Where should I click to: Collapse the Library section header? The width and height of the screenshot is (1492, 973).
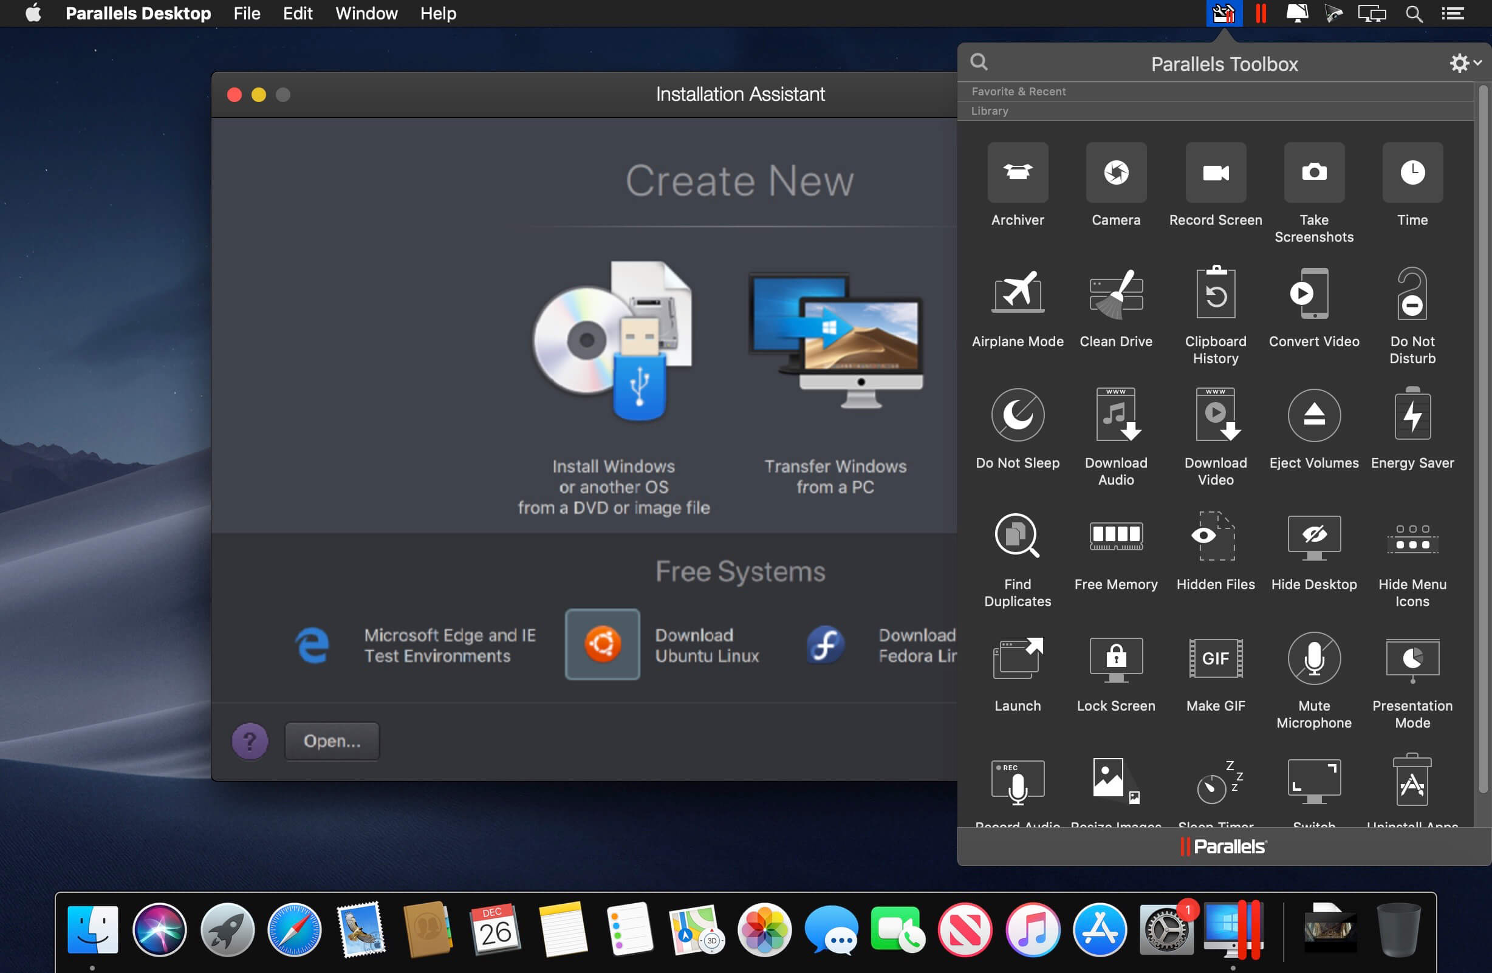click(989, 111)
